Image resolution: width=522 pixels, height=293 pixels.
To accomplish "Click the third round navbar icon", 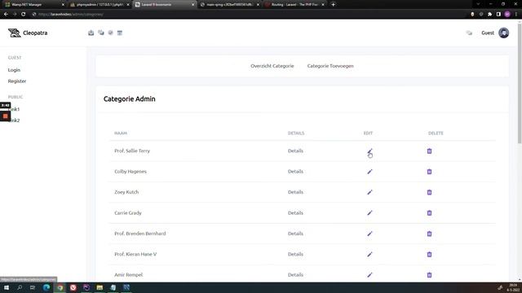I will click(111, 33).
